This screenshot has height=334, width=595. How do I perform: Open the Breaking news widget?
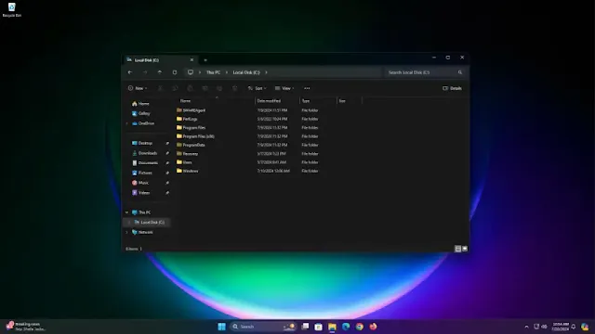pyautogui.click(x=25, y=327)
